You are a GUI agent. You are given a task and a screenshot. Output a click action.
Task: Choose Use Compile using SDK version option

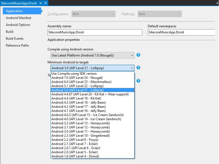pyautogui.click(x=93, y=74)
